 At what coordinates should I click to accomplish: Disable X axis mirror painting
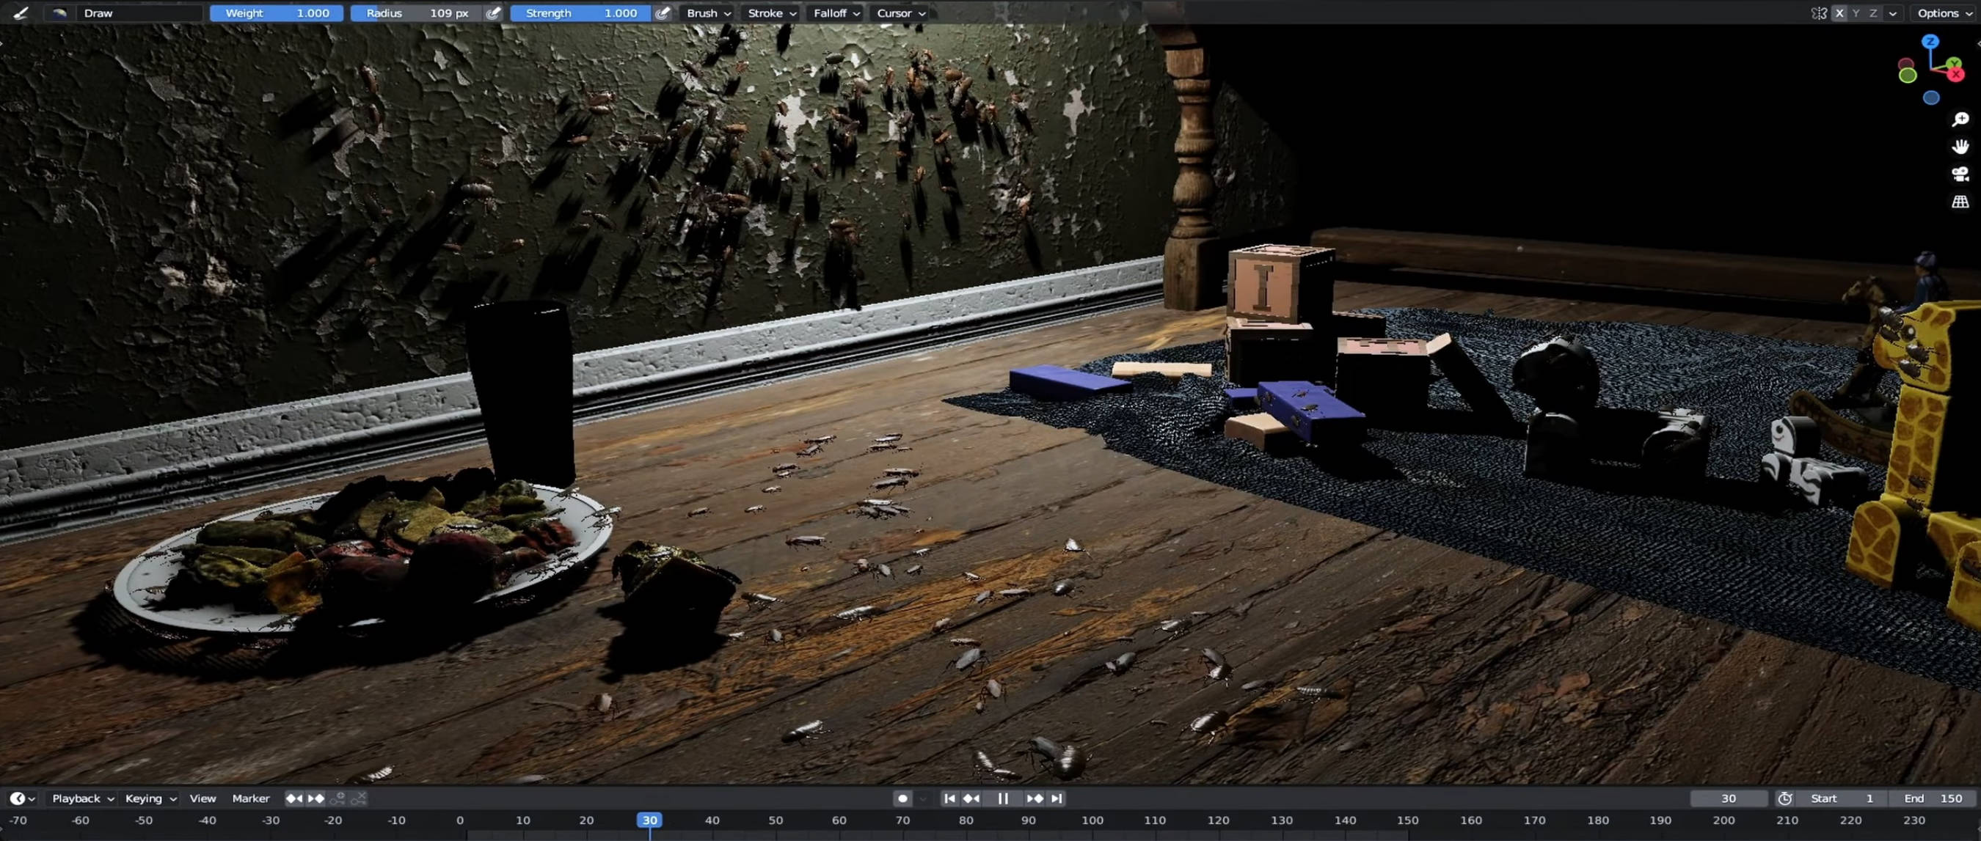[x=1839, y=13]
